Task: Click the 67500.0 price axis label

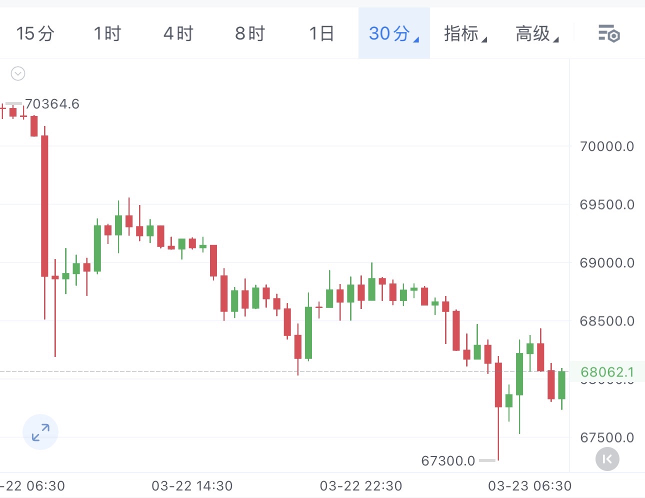Action: click(606, 438)
